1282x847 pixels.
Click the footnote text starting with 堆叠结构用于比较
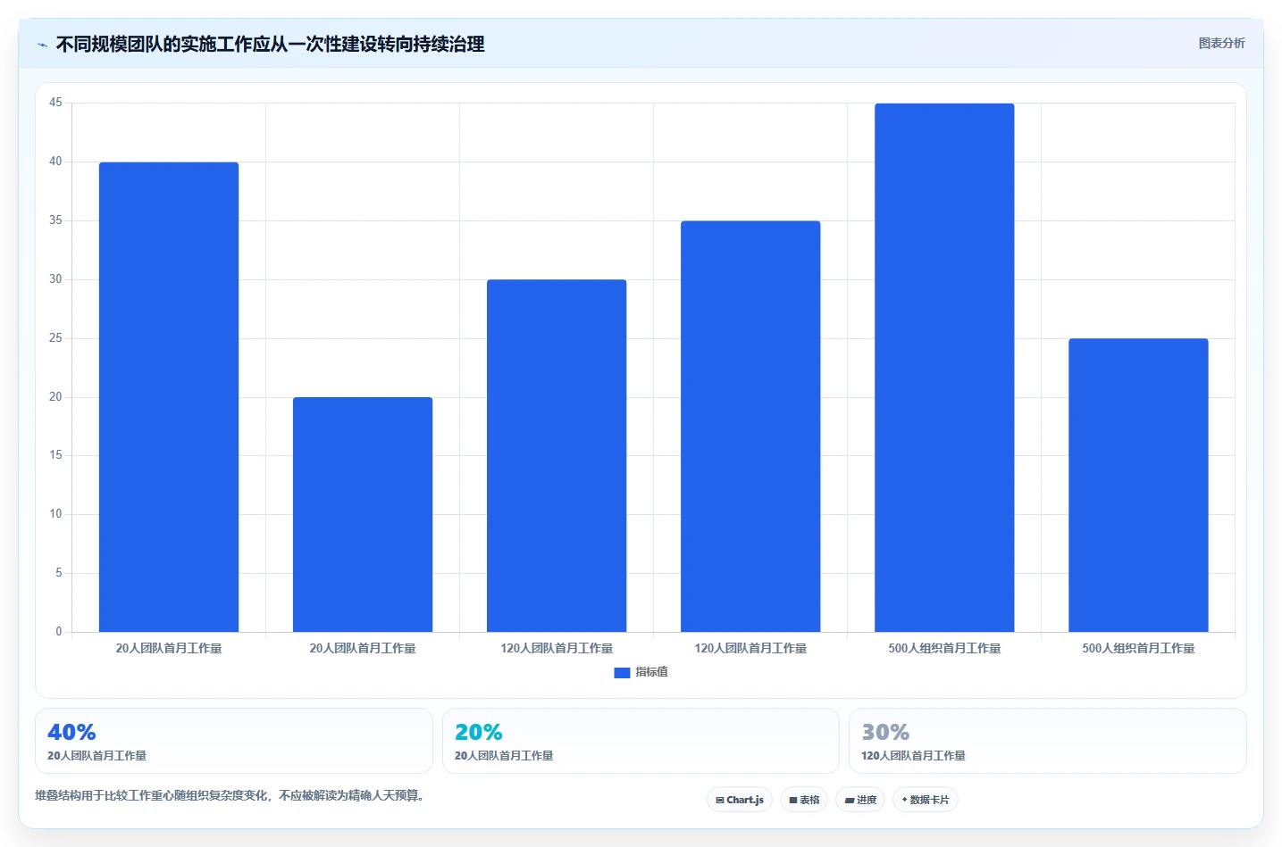tap(230, 795)
